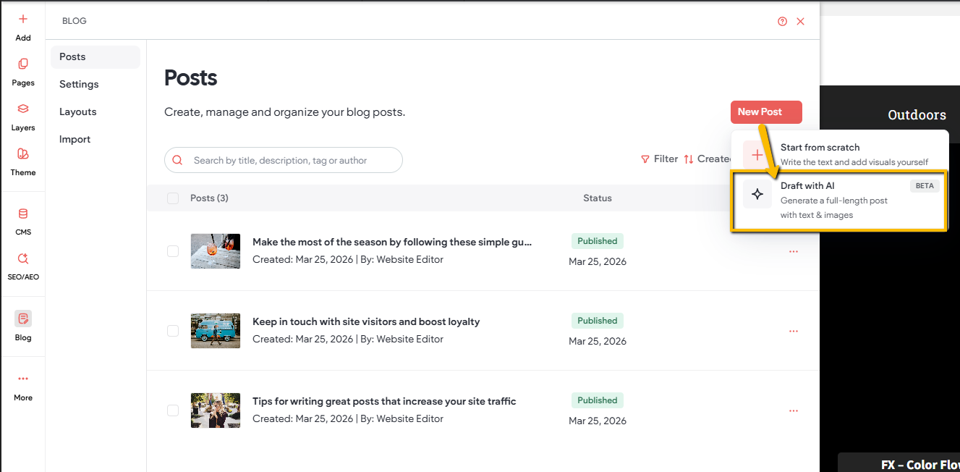The width and height of the screenshot is (960, 472).
Task: Open the Layers panel icon
Action: click(23, 109)
